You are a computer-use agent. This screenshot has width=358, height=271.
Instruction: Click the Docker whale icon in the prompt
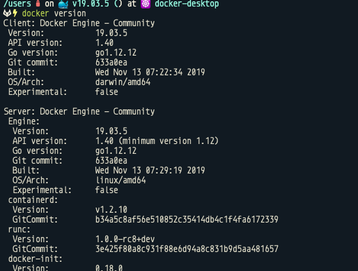point(63,4)
